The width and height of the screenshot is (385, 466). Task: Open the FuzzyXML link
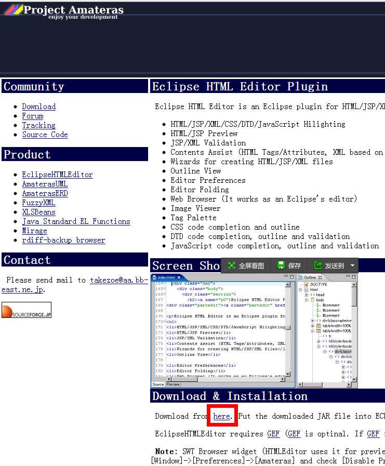pyautogui.click(x=38, y=203)
